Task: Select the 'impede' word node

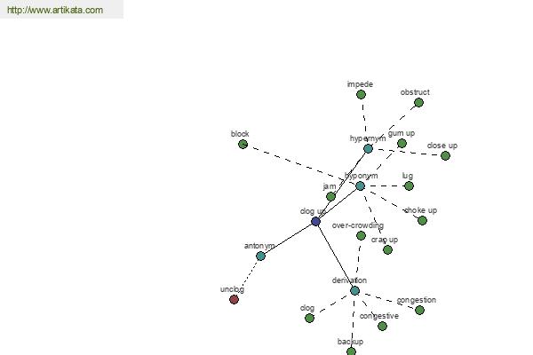Action: [361, 94]
